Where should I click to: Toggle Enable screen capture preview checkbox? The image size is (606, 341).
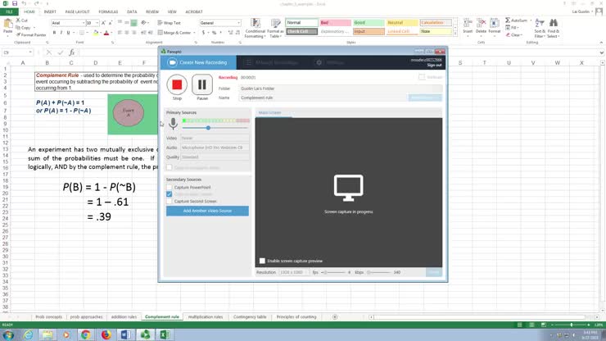click(x=262, y=261)
